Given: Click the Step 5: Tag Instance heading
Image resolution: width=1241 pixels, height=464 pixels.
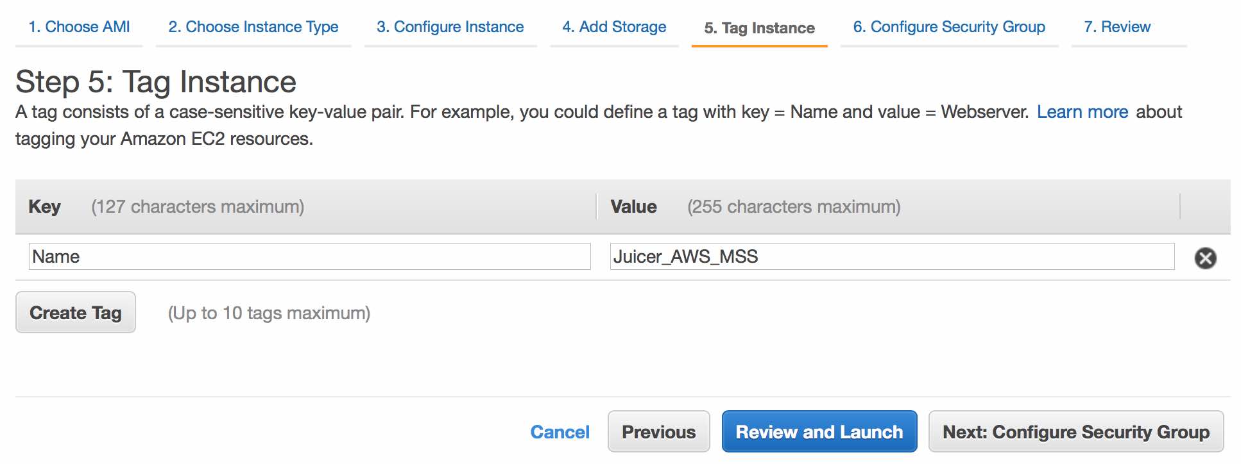Looking at the screenshot, I should (x=156, y=82).
